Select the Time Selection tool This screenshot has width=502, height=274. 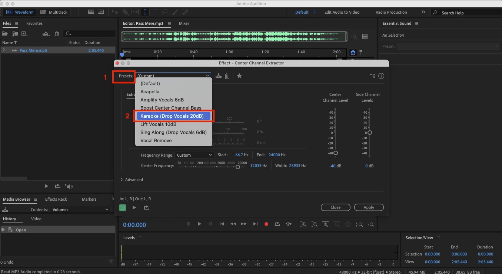pos(145,12)
